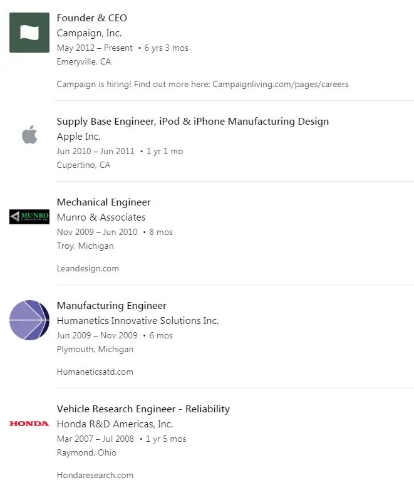Viewport: 414px width, 485px height.
Task: Click the Honda R&D Americas, Inc. name
Action: pyautogui.click(x=115, y=424)
